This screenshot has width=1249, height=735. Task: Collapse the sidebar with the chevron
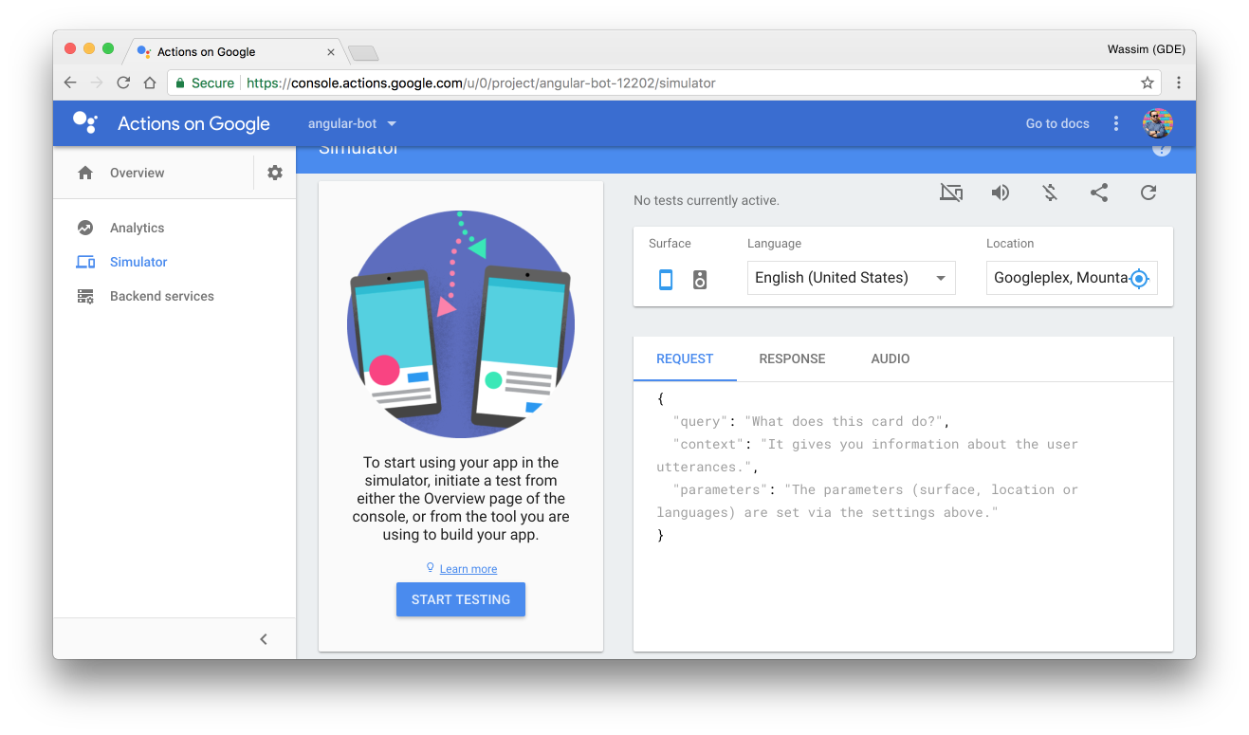click(x=264, y=639)
